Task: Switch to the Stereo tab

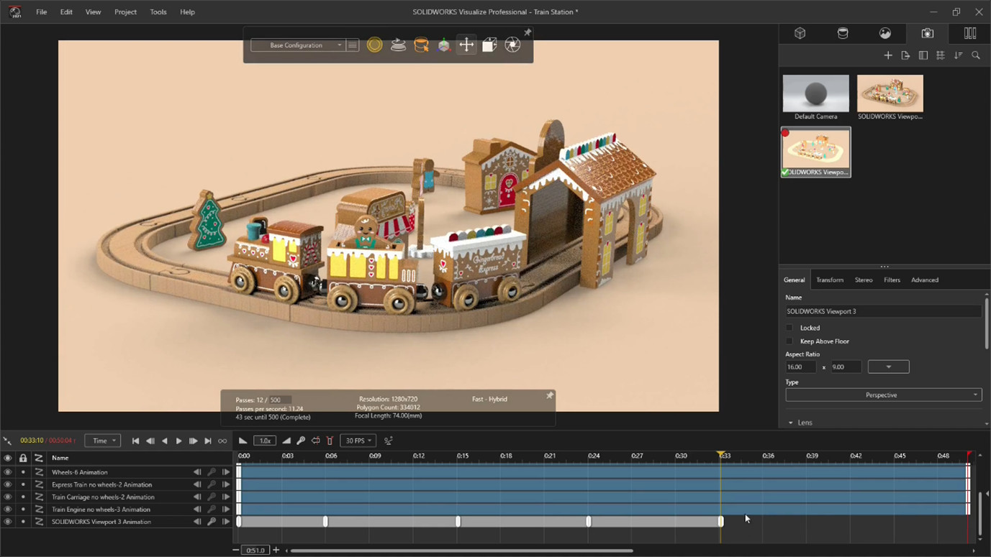Action: (x=864, y=280)
